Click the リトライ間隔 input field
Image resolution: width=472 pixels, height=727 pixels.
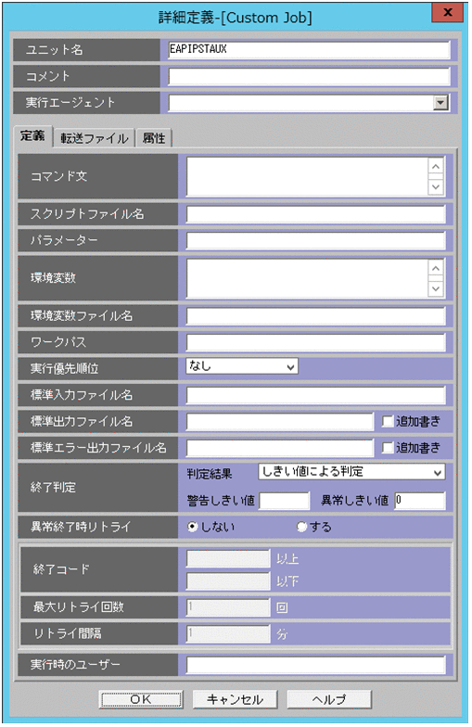[x=228, y=634]
